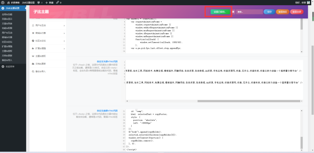Open the comments bubble icon in the admin bar
314x153 pixels.
[x=38, y=3]
